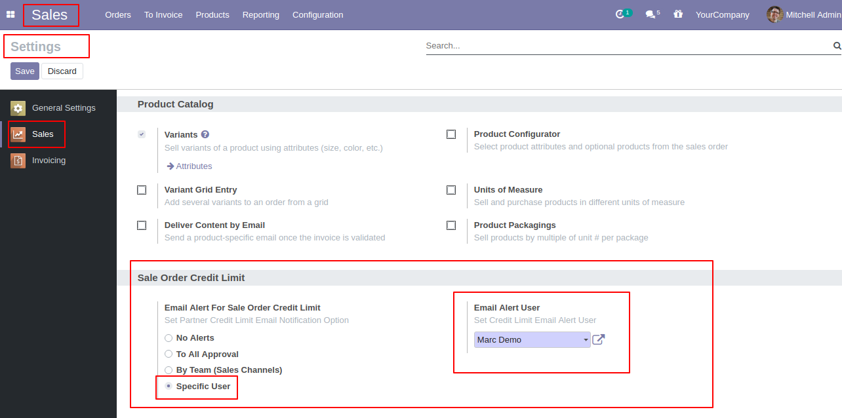The width and height of the screenshot is (842, 418).
Task: Open the Mitchell Admin user menu
Action: (x=805, y=14)
